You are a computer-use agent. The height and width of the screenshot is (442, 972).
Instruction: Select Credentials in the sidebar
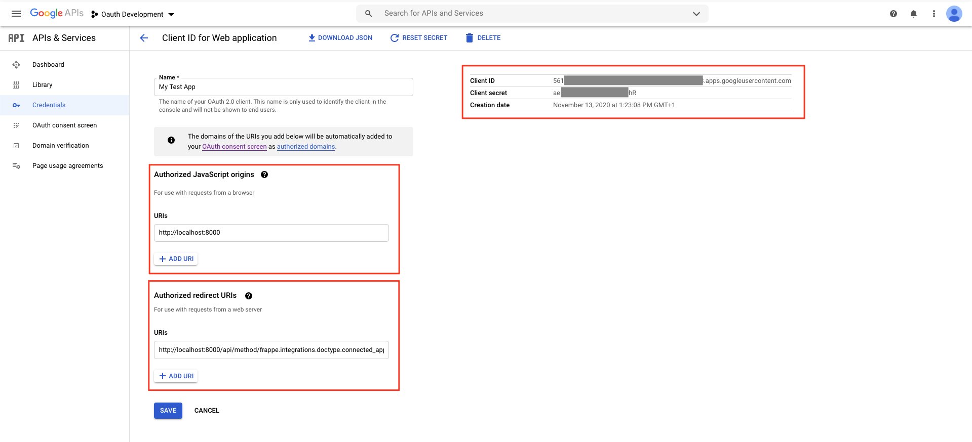[x=64, y=105]
